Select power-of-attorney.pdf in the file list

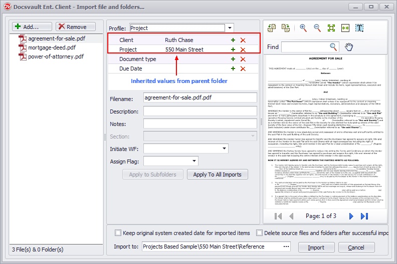[56, 56]
